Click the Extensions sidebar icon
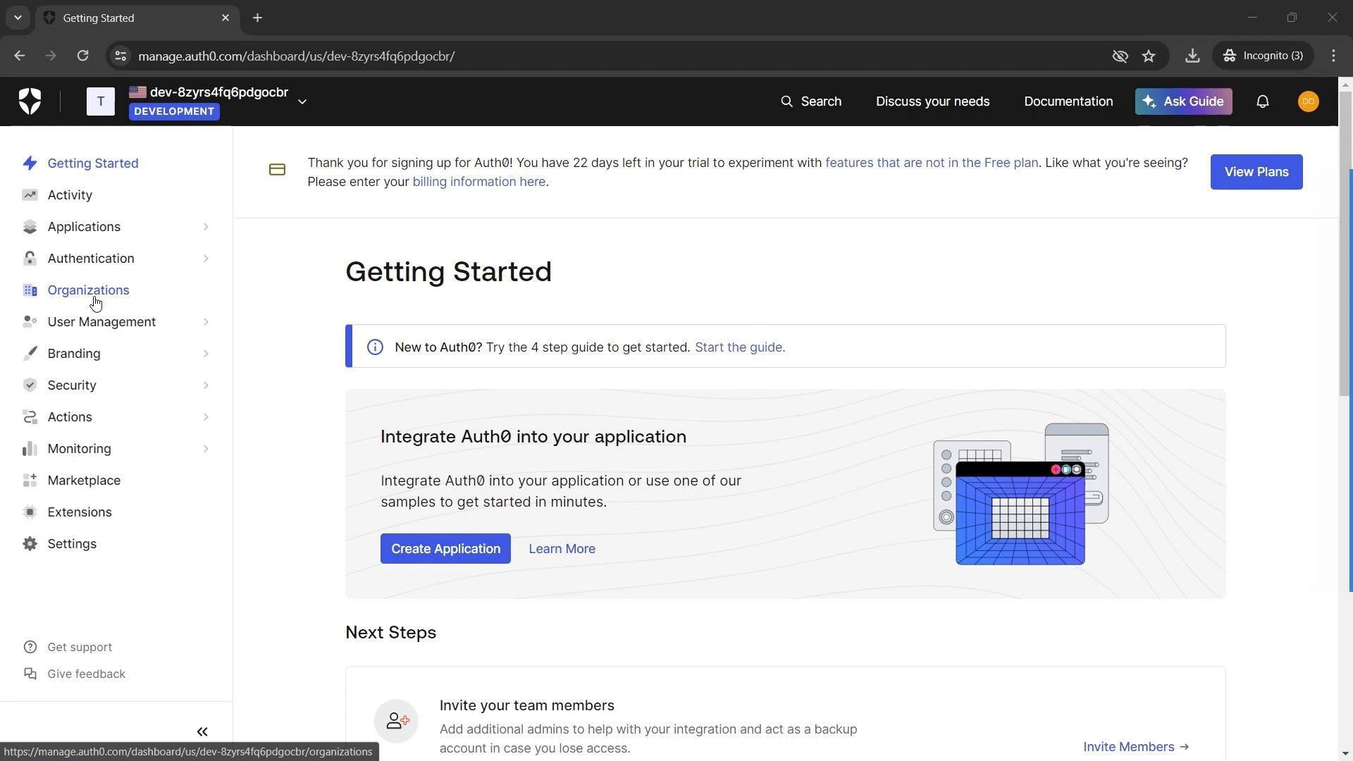Screen dimensions: 1353x761 30,512
